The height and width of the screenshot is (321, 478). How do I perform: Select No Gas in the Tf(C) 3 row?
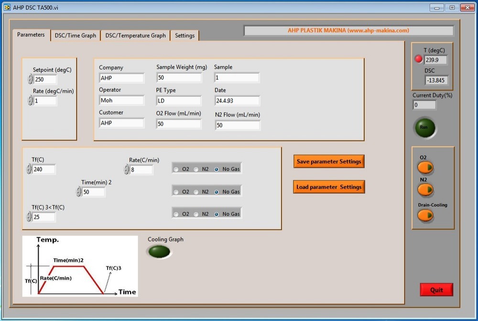click(217, 214)
